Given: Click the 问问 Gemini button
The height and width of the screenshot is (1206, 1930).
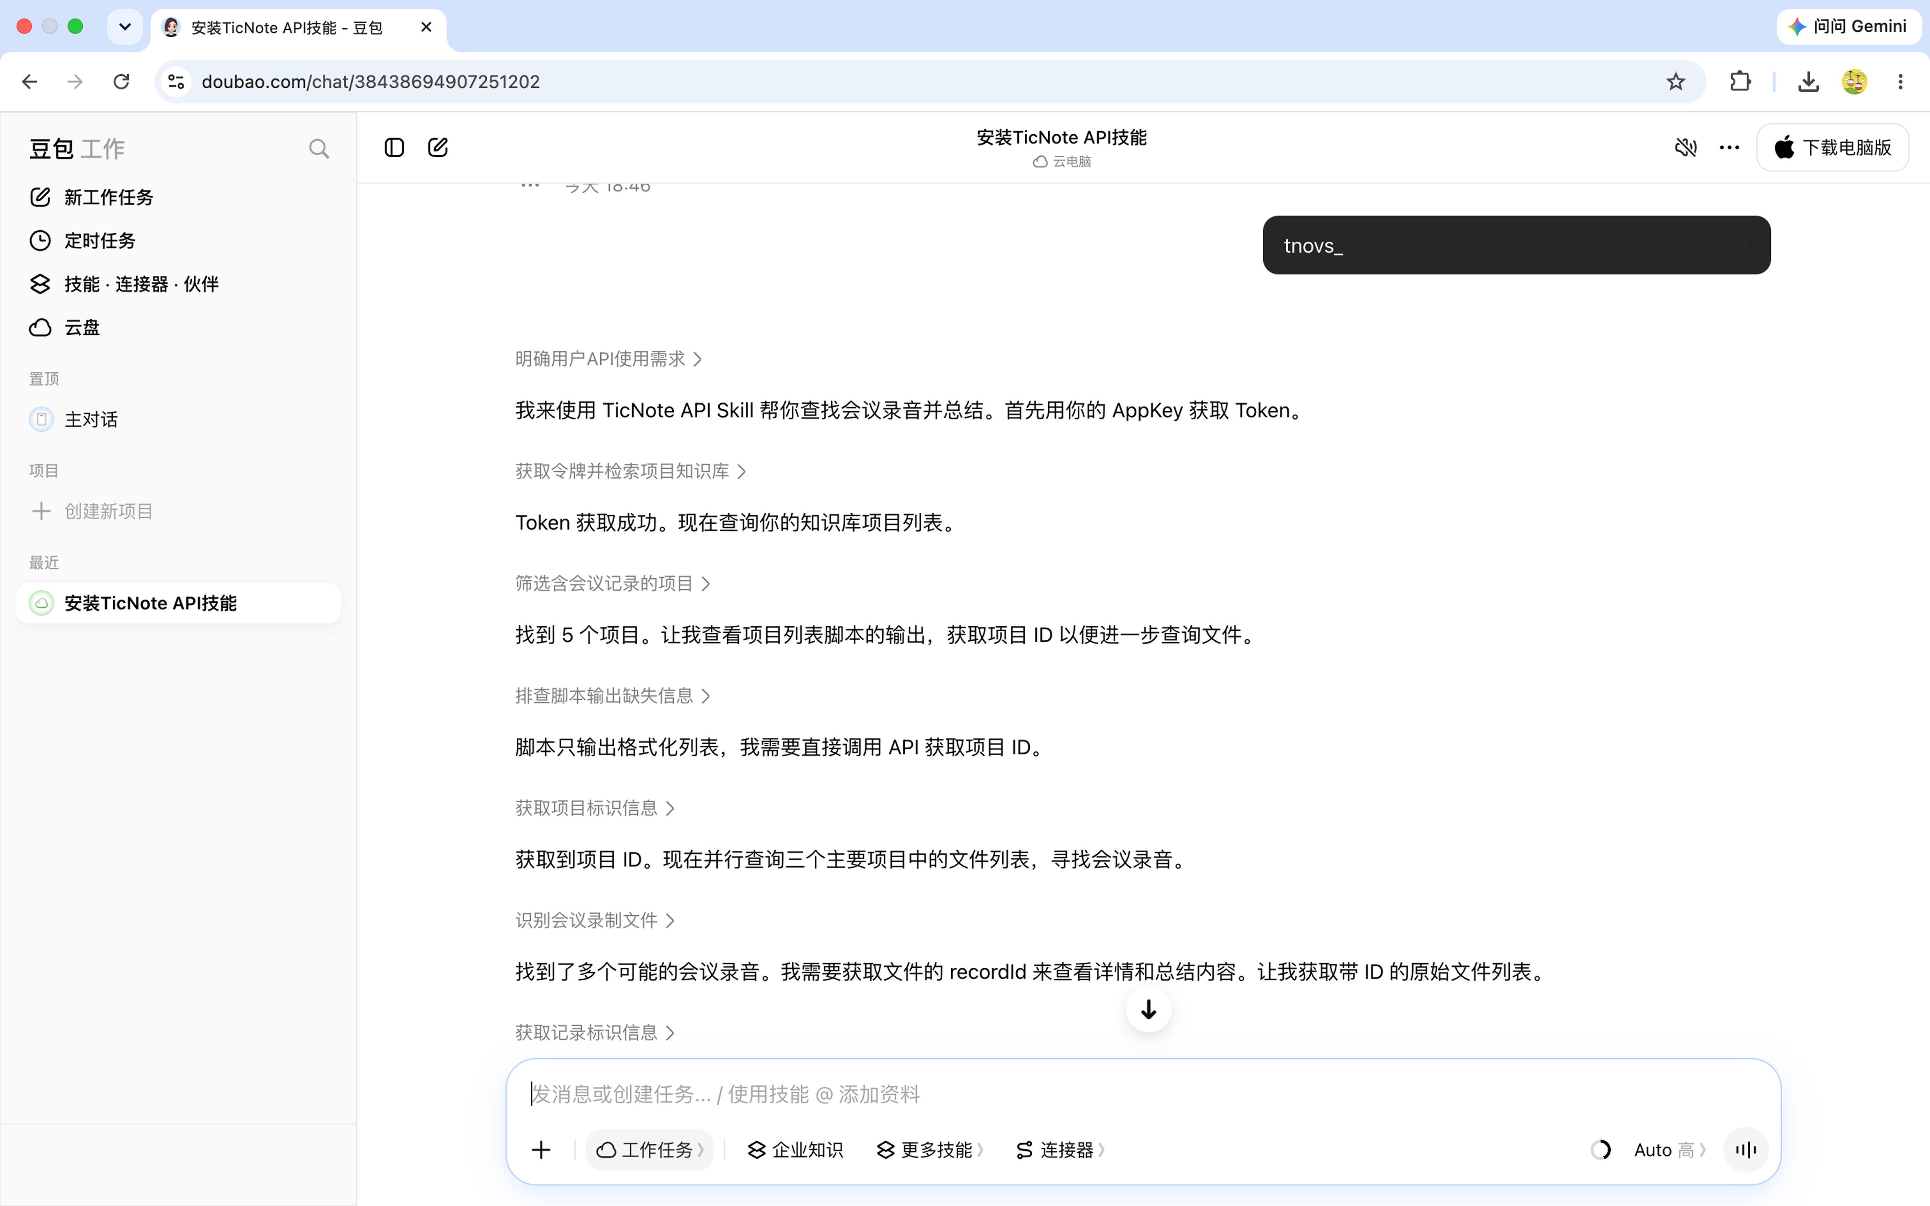Looking at the screenshot, I should point(1848,26).
